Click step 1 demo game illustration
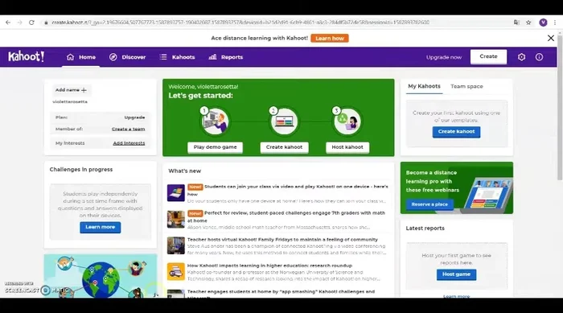 215,121
